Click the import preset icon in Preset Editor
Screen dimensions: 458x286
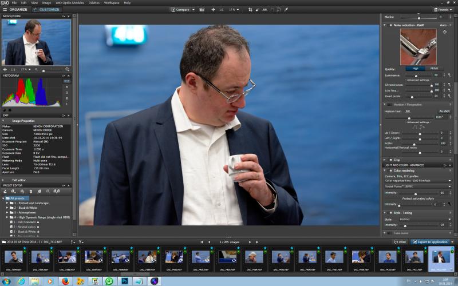pyautogui.click(x=5, y=191)
